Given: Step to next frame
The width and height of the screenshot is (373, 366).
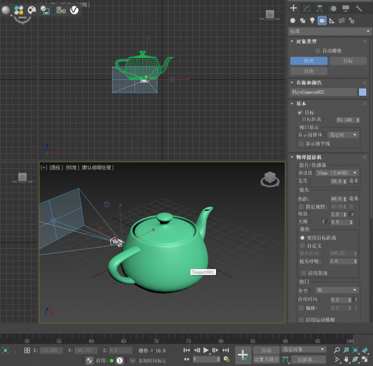Looking at the screenshot, I should coord(215,350).
